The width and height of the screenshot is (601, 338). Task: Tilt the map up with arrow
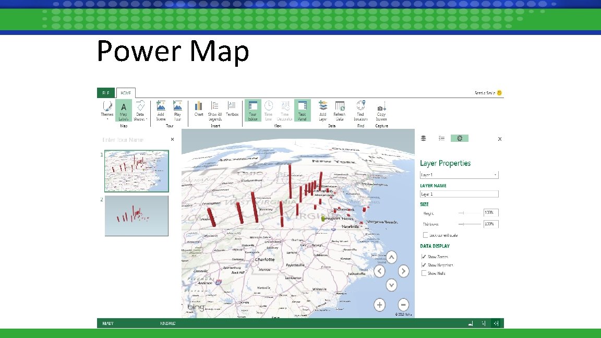click(391, 257)
